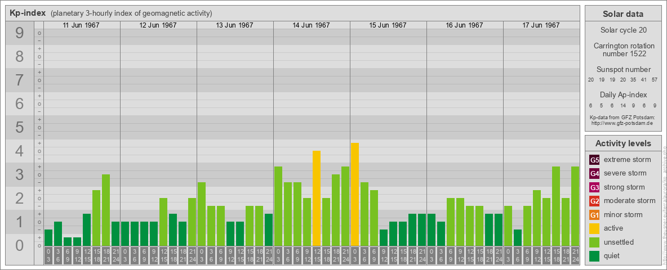This screenshot has height=270, width=667.
Task: Click the large 5 on the Kp scale
Action: tap(19, 127)
